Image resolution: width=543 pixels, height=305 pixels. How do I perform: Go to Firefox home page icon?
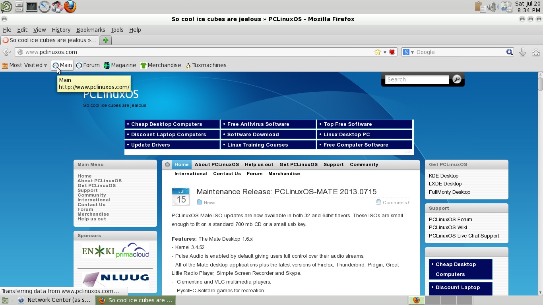point(536,52)
